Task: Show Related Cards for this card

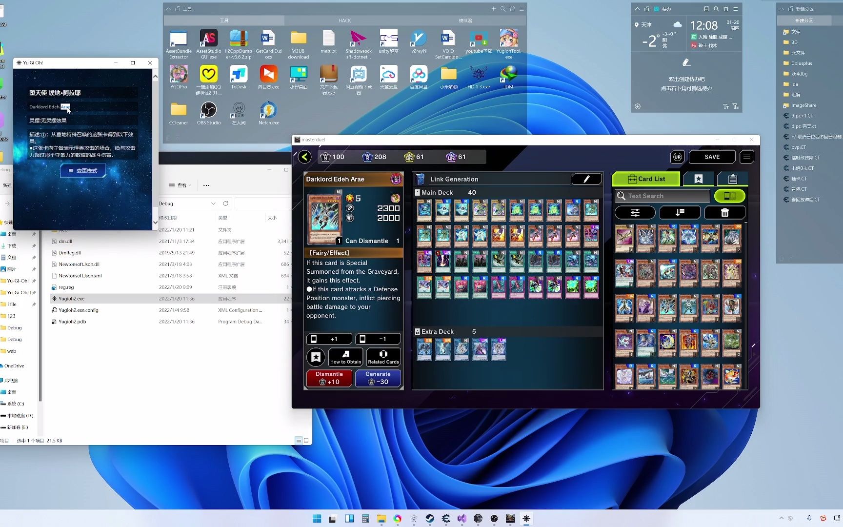Action: pyautogui.click(x=383, y=357)
